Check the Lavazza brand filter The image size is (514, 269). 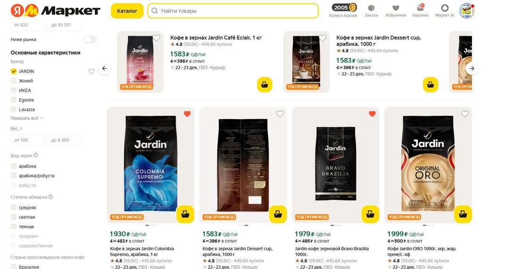(x=14, y=109)
